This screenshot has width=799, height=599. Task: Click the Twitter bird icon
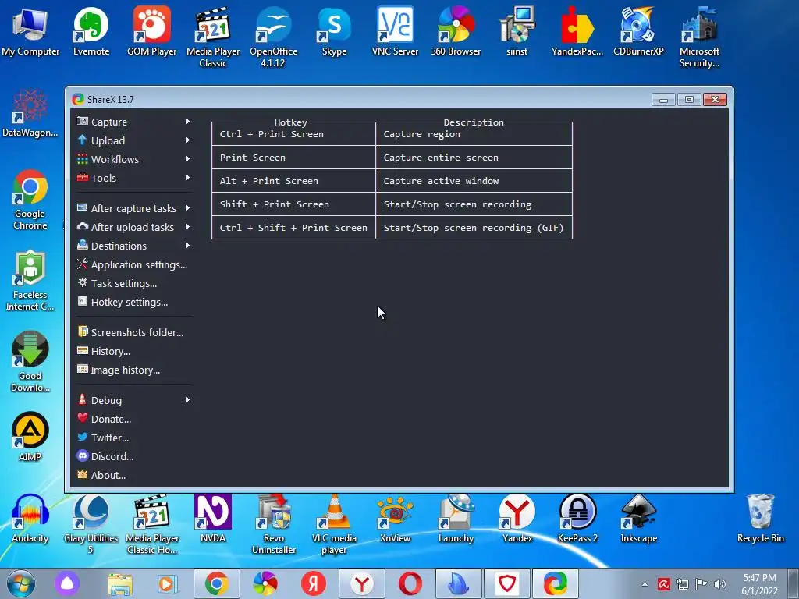pyautogui.click(x=83, y=437)
